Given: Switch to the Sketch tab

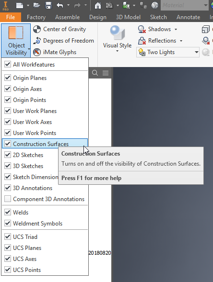Looking at the screenshot, I should (158, 17).
